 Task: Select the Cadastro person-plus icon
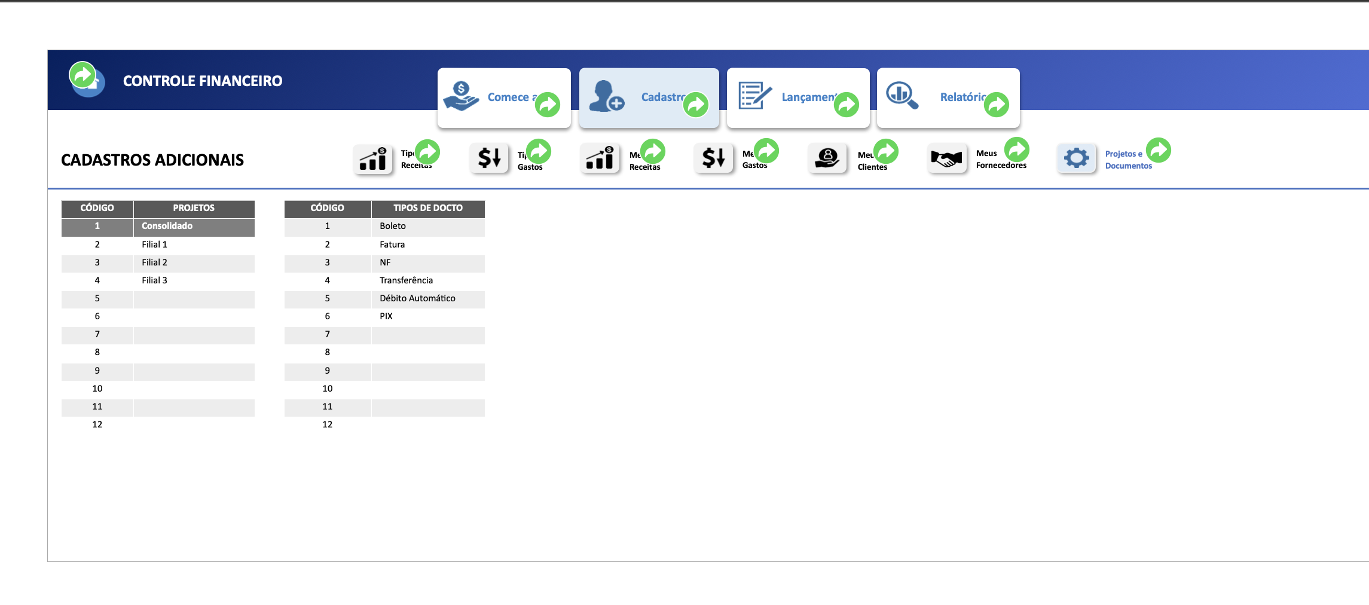(606, 96)
